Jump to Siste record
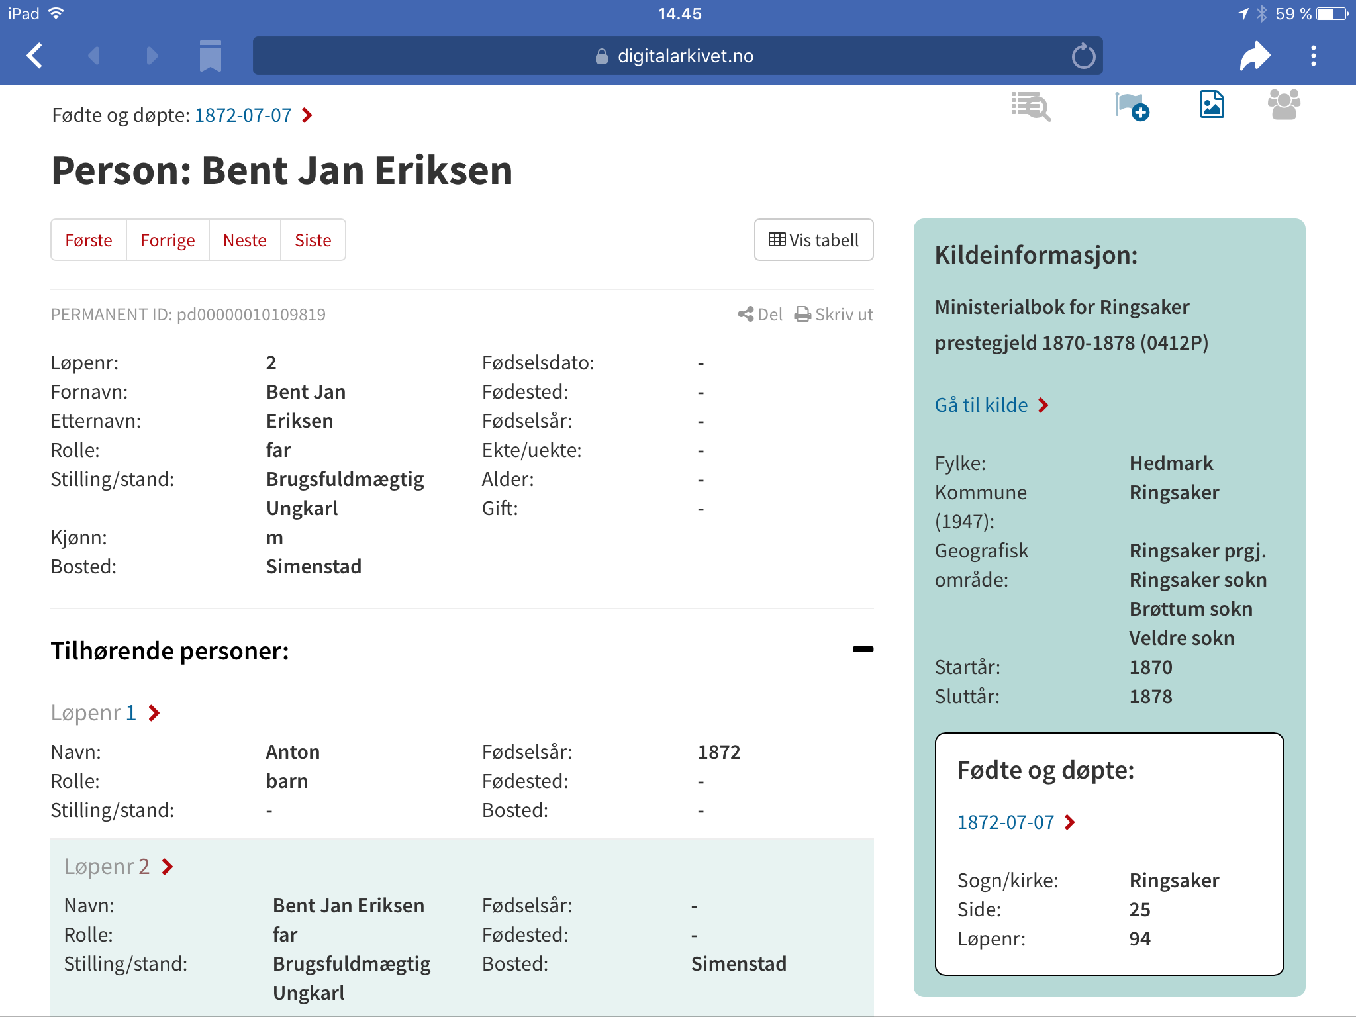This screenshot has width=1356, height=1017. 313,240
